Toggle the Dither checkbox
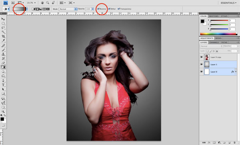This screenshot has height=145, width=240. 109,9
